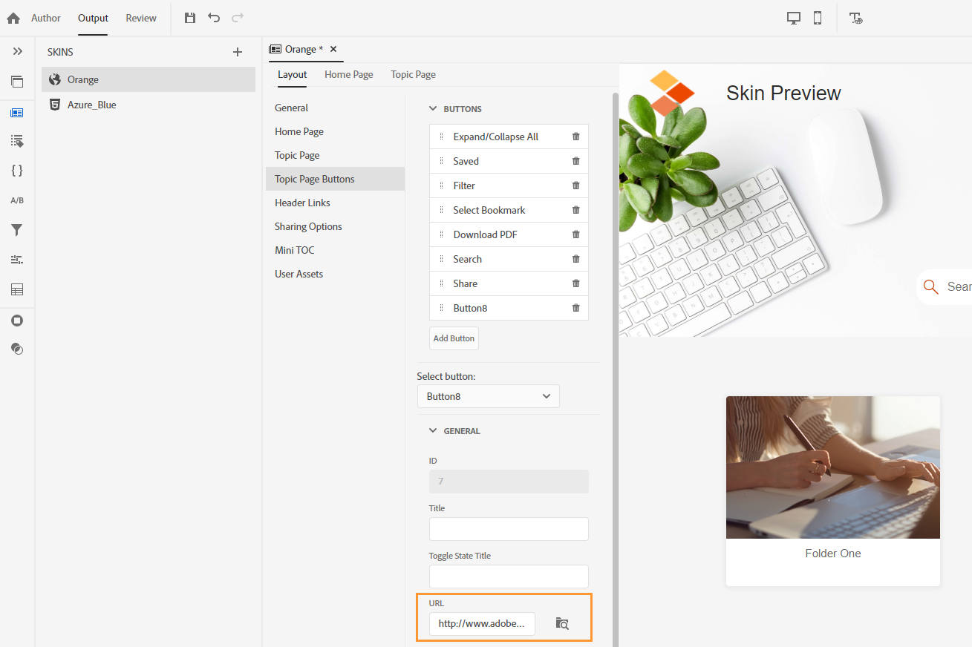
Task: Switch preview to mobile view
Action: (x=818, y=18)
